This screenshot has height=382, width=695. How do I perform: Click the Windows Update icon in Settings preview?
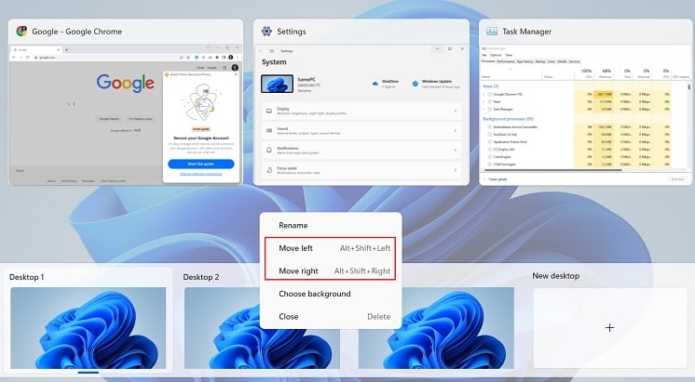(416, 84)
